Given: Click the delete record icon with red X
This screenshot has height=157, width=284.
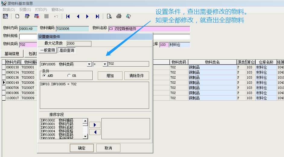Looking at the screenshot, I should (x=37, y=16).
